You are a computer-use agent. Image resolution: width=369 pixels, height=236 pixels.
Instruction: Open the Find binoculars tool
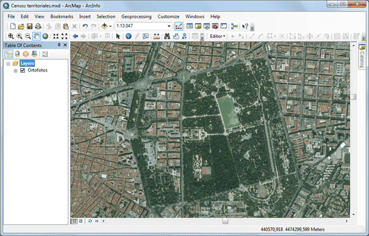(167, 36)
